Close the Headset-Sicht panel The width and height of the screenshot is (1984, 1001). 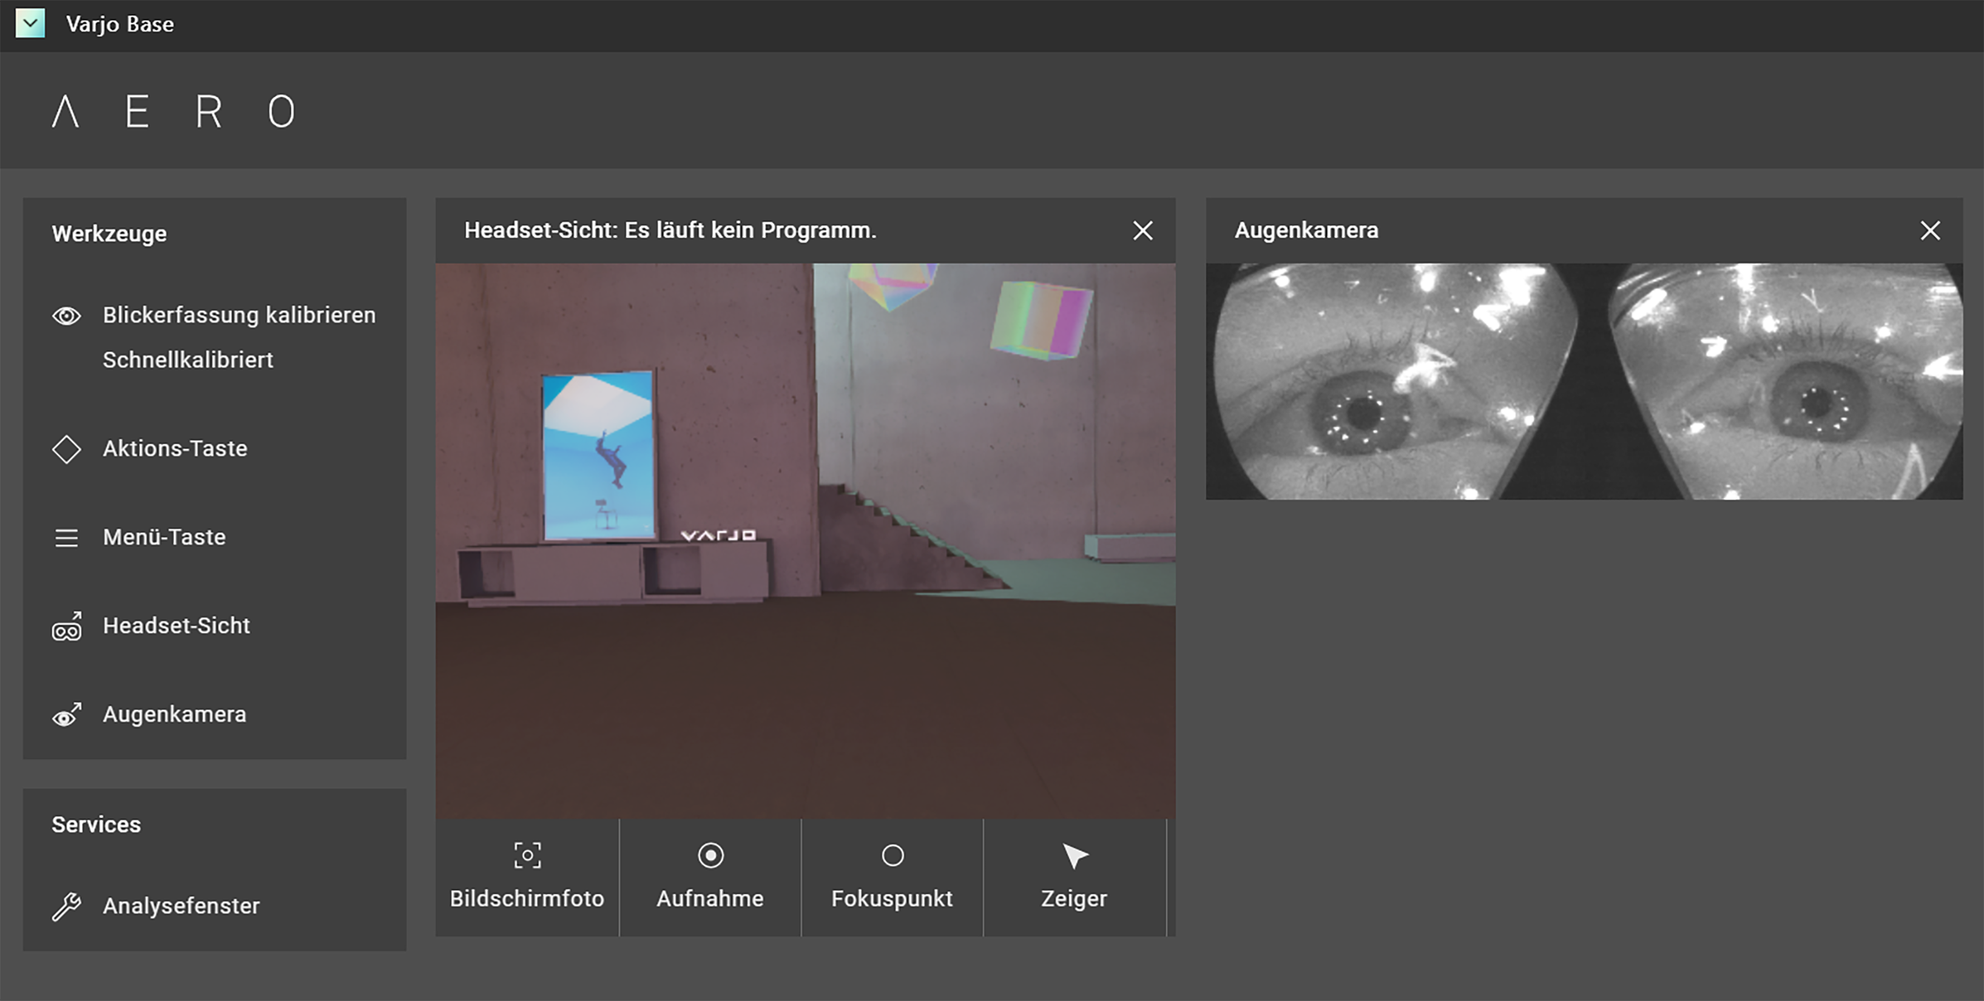pyautogui.click(x=1142, y=231)
